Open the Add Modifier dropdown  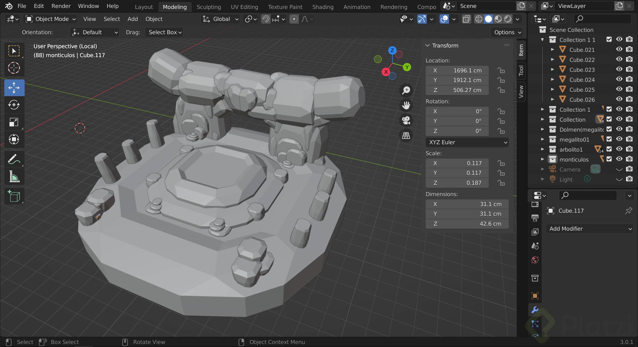point(589,229)
